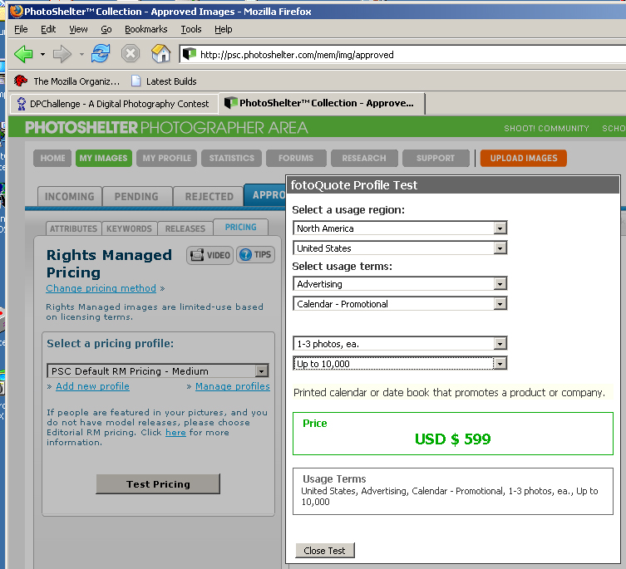Expand the Up to 10,000 dropdown
626x569 pixels.
point(400,364)
